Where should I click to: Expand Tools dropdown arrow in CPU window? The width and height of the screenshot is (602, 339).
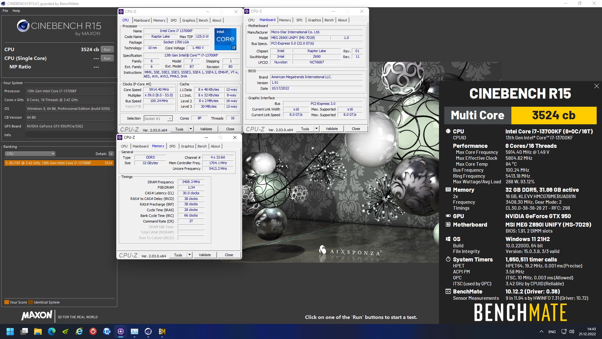[x=190, y=129]
